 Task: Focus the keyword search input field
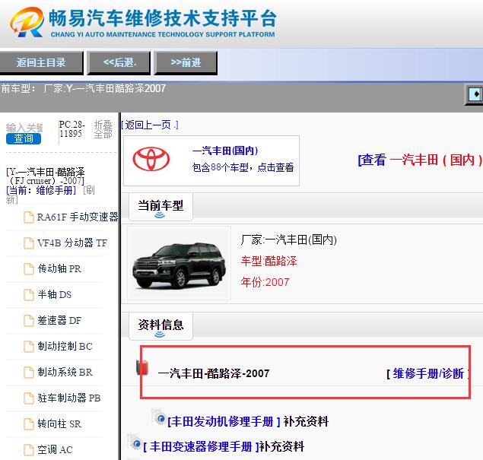(24, 128)
